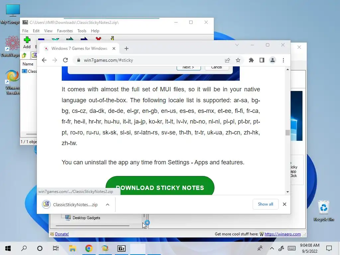Share this page from address bar
This screenshot has width=340, height=255.
coord(227,60)
